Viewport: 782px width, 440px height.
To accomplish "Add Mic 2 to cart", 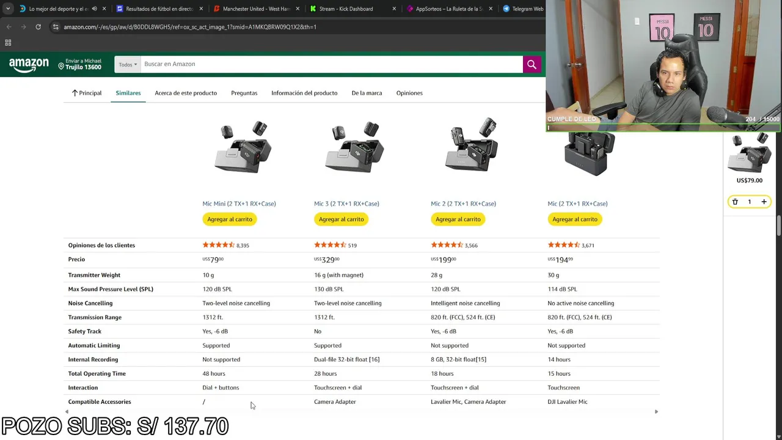I will coord(458,219).
